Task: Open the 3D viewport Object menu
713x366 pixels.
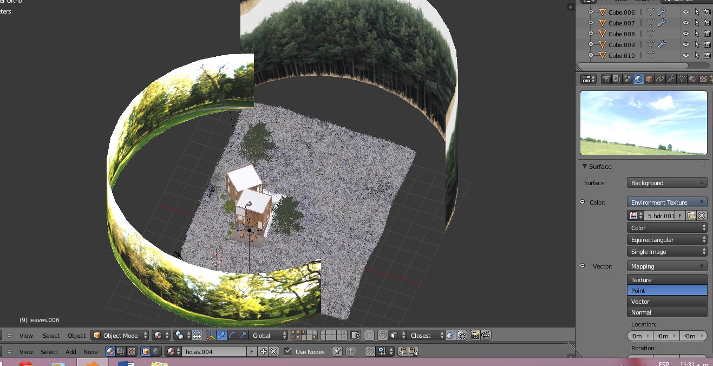Action: point(76,336)
